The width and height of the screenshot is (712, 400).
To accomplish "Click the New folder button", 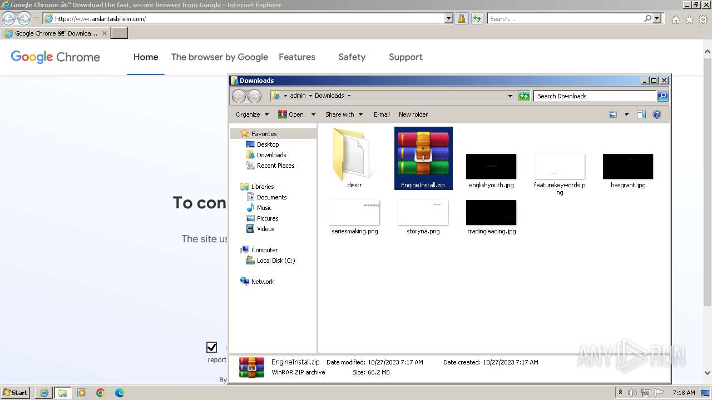I will point(413,114).
